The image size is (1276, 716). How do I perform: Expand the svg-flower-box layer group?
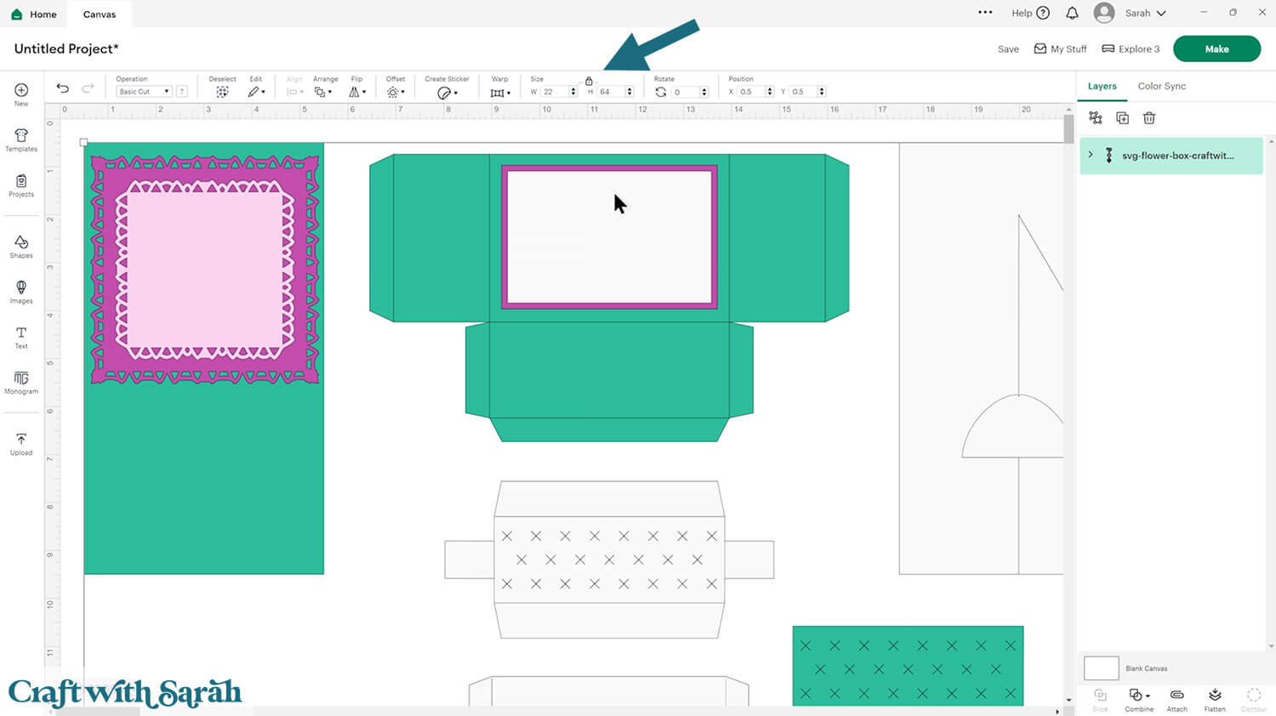point(1091,155)
